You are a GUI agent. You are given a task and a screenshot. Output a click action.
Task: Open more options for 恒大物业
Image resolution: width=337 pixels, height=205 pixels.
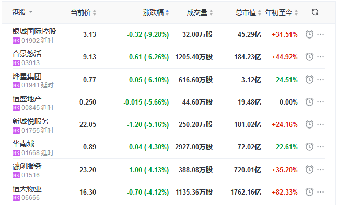(x=320, y=192)
